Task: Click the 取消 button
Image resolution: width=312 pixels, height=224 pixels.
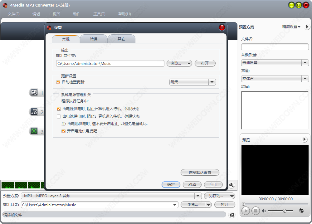Action: coord(192,185)
